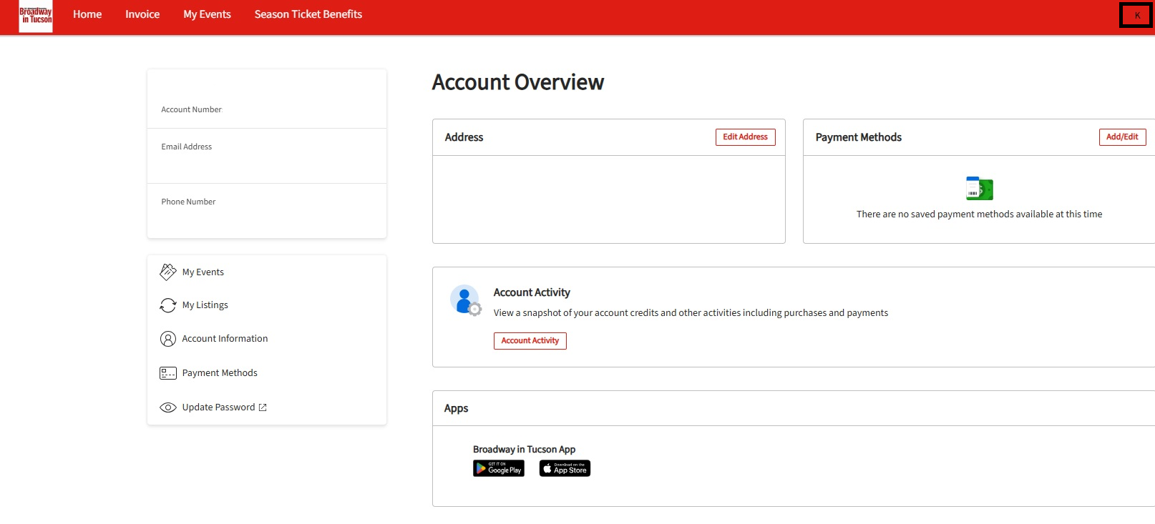
Task: Select the Update Password link
Action: [218, 407]
